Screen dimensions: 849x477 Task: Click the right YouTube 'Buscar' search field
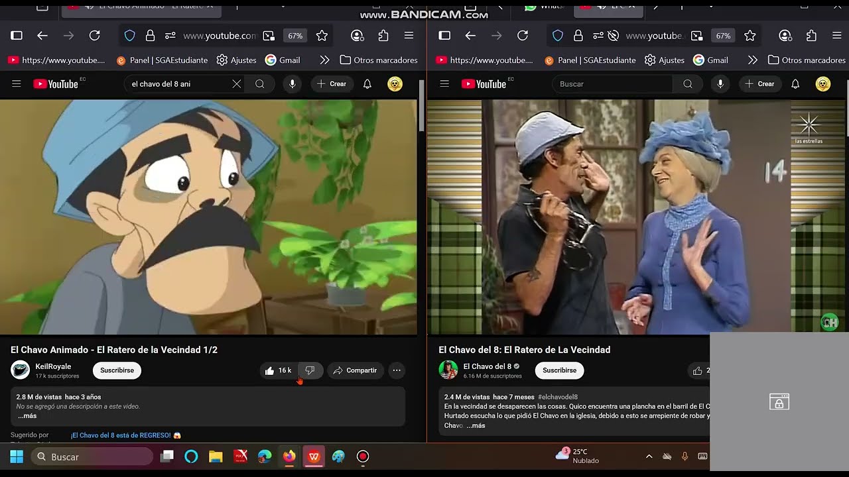click(x=613, y=84)
